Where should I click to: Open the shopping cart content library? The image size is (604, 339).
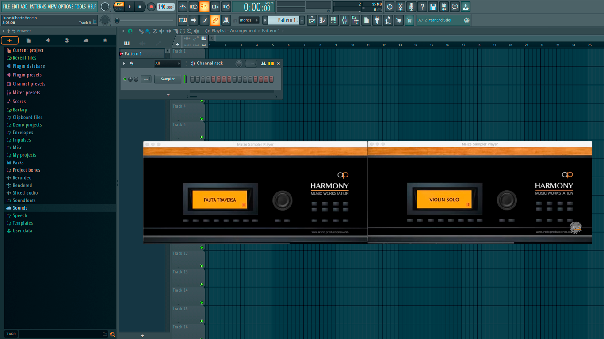409,20
